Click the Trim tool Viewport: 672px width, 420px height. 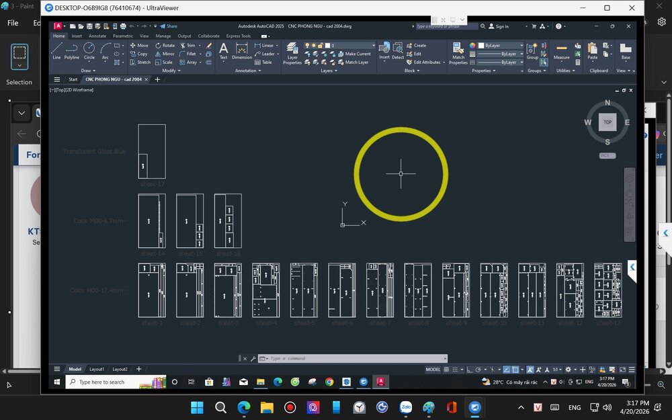click(x=187, y=46)
